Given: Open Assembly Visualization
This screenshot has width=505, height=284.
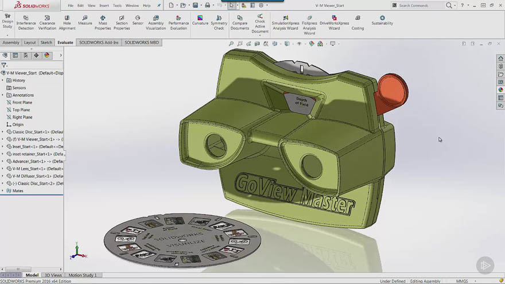Looking at the screenshot, I should click(156, 22).
